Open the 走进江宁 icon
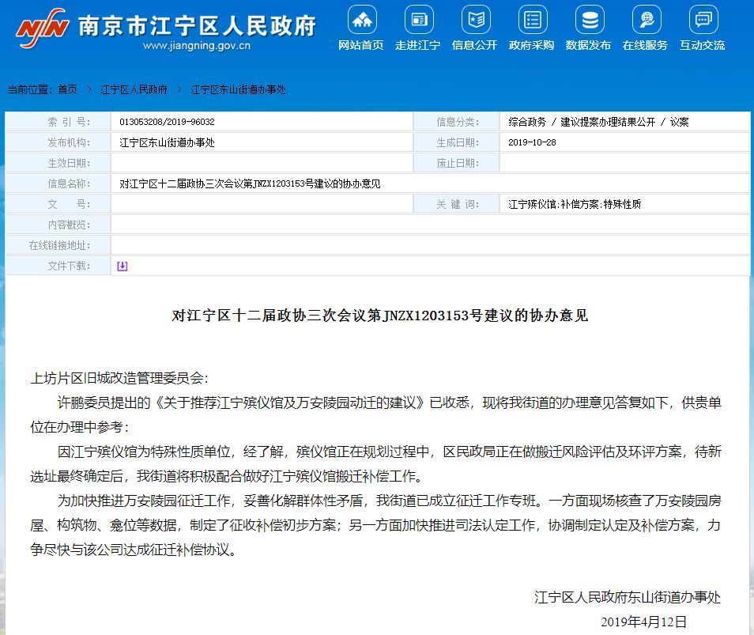This screenshot has height=635, width=754. point(419,20)
